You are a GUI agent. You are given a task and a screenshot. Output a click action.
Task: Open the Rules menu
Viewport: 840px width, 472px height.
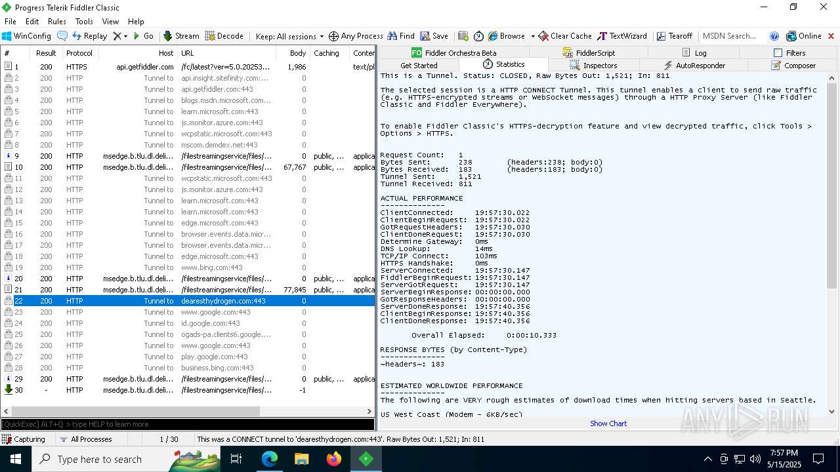tap(57, 22)
